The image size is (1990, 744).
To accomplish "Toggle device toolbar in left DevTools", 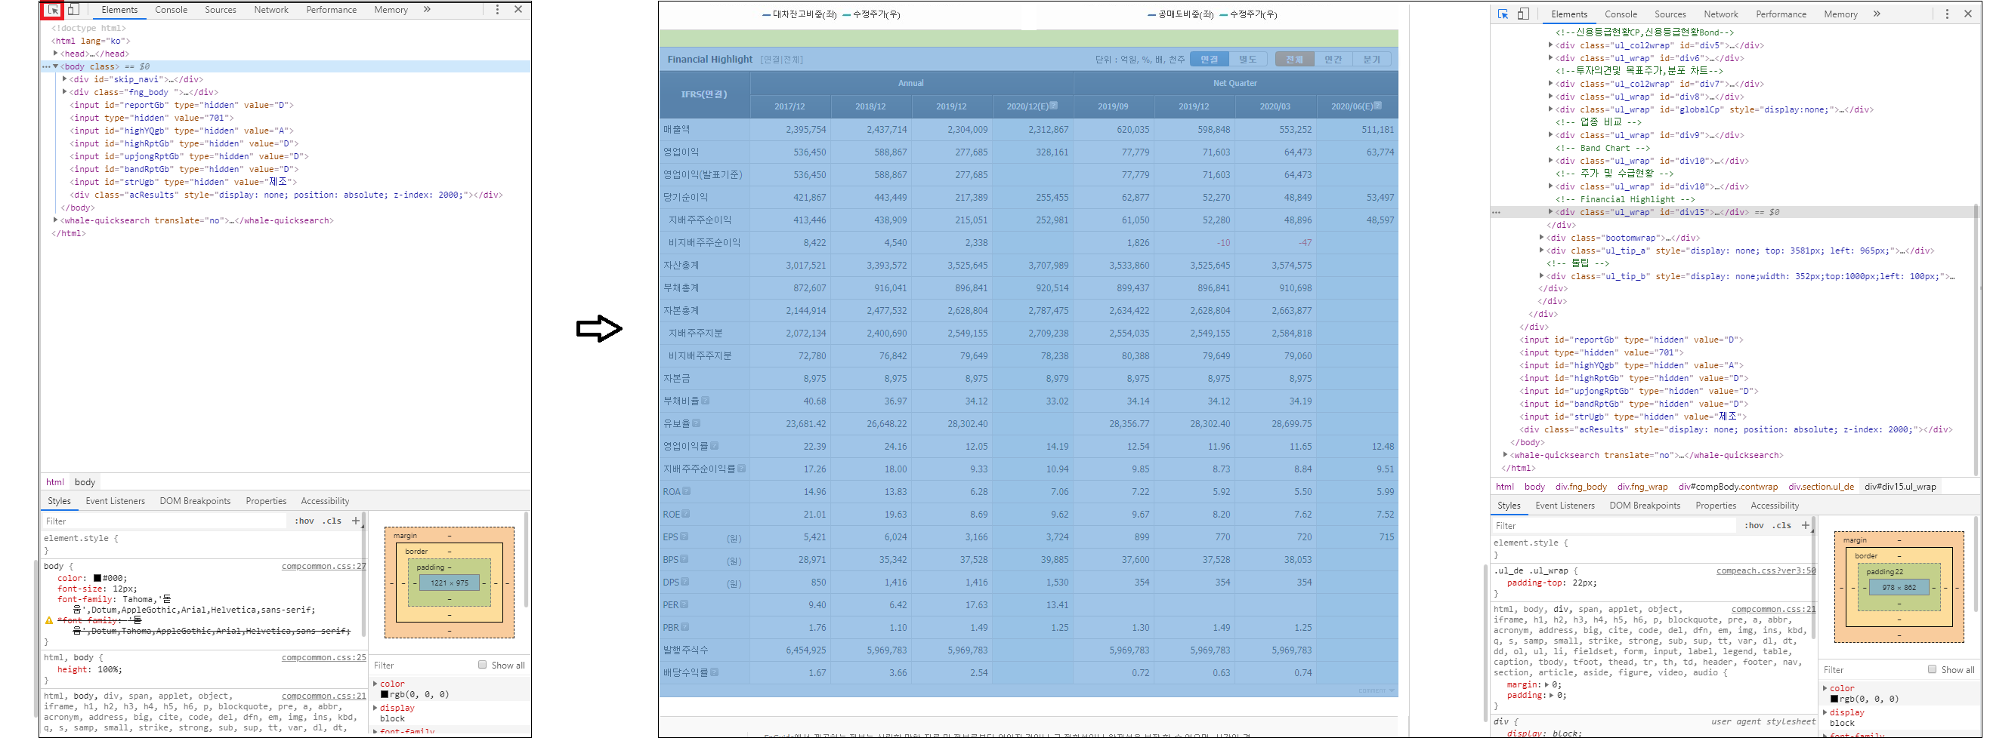I will click(x=73, y=10).
